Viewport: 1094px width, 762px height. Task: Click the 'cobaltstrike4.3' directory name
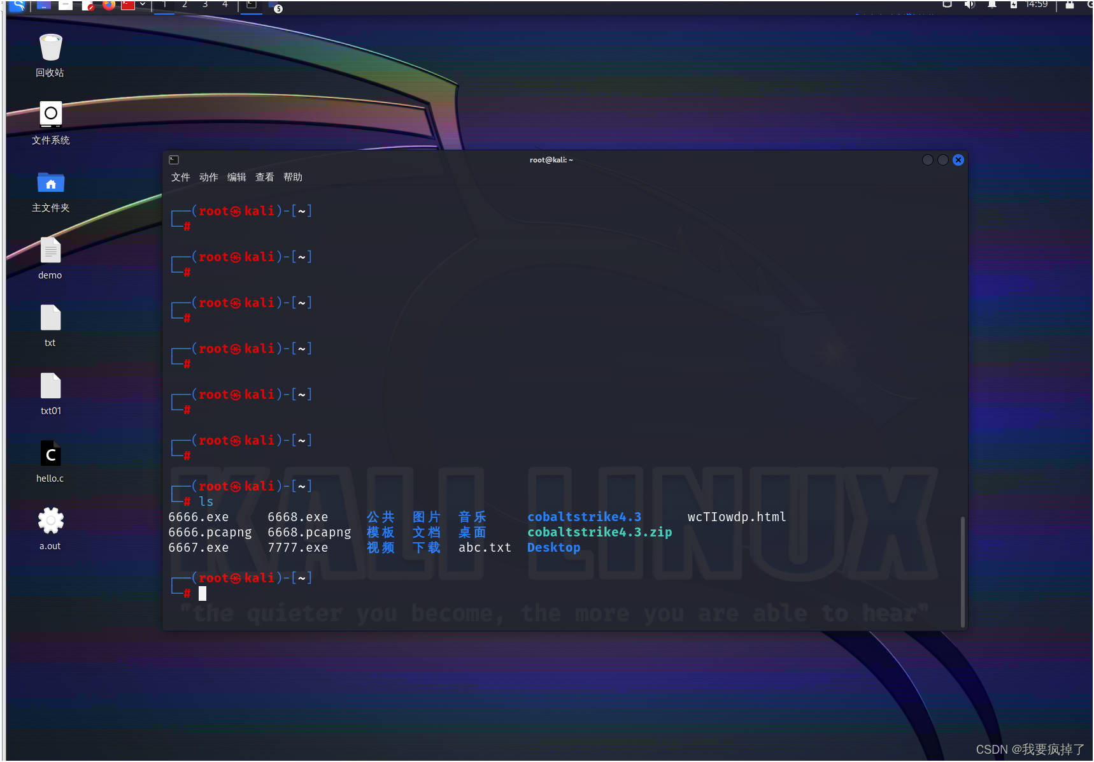point(585,517)
